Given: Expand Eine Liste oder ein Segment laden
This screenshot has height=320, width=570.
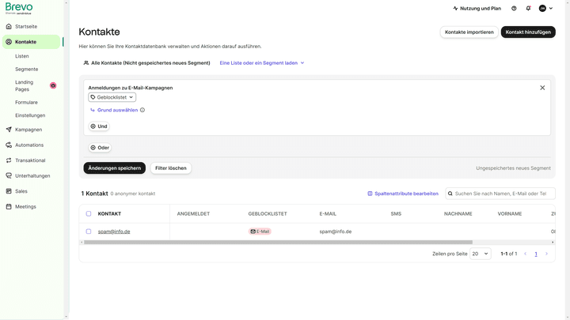Looking at the screenshot, I should point(262,62).
